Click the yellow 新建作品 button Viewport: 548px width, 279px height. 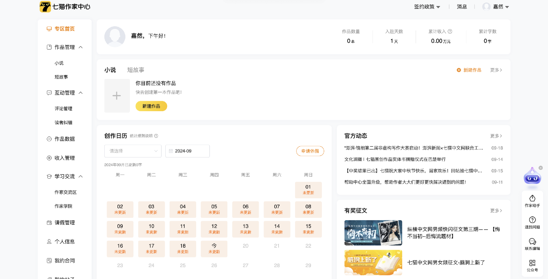pos(151,106)
